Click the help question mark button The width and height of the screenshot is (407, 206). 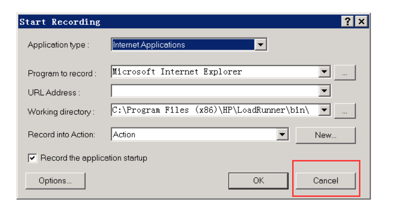click(x=347, y=22)
